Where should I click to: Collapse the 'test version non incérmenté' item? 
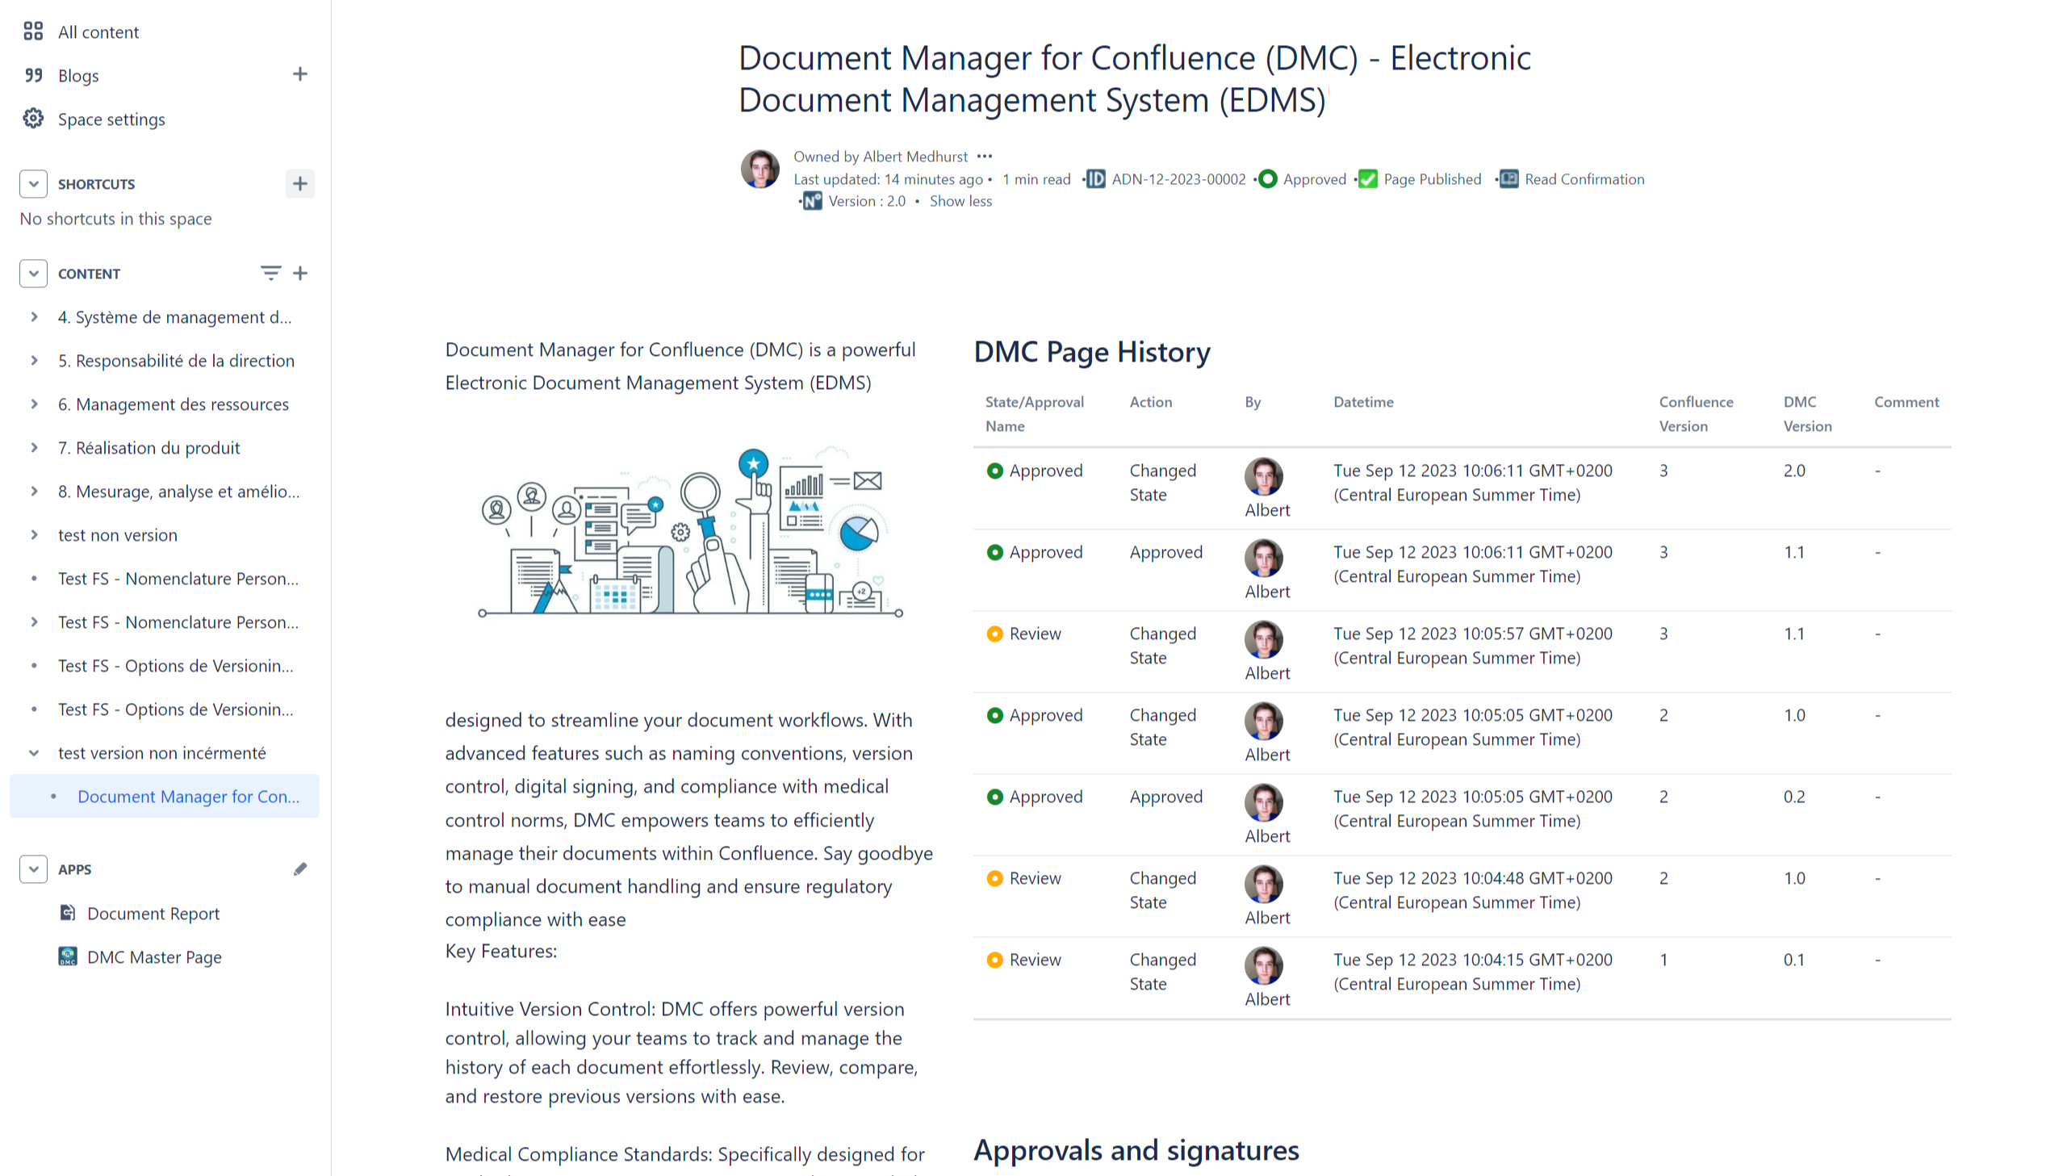pos(34,752)
